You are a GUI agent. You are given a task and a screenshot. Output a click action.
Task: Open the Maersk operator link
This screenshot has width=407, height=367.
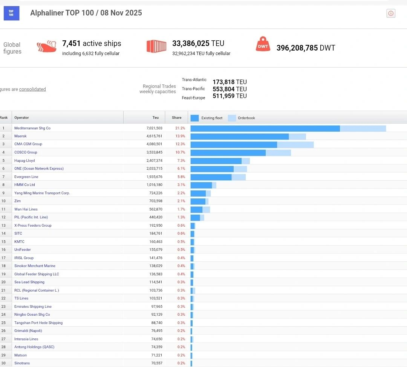tap(20, 136)
